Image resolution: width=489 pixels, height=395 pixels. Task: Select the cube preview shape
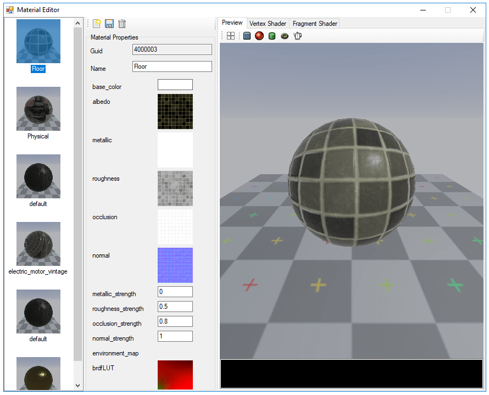coord(246,36)
